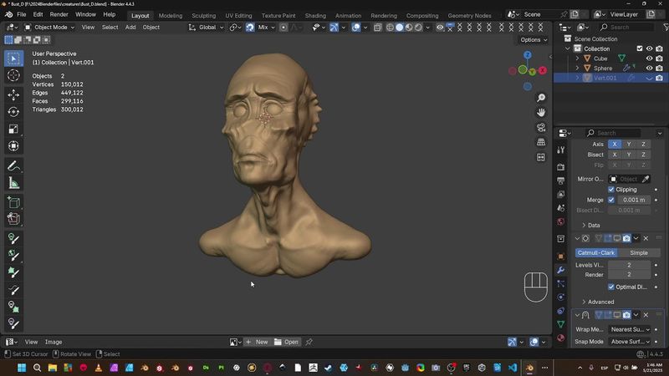This screenshot has height=376, width=669.
Task: Open the Physics properties tab
Action: [560, 297]
